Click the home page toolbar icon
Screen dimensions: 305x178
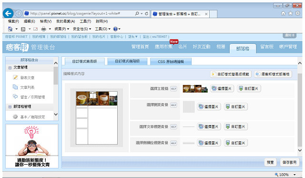10,29
